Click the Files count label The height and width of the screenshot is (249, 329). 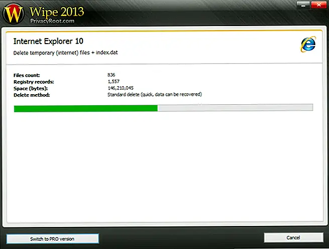tap(27, 75)
